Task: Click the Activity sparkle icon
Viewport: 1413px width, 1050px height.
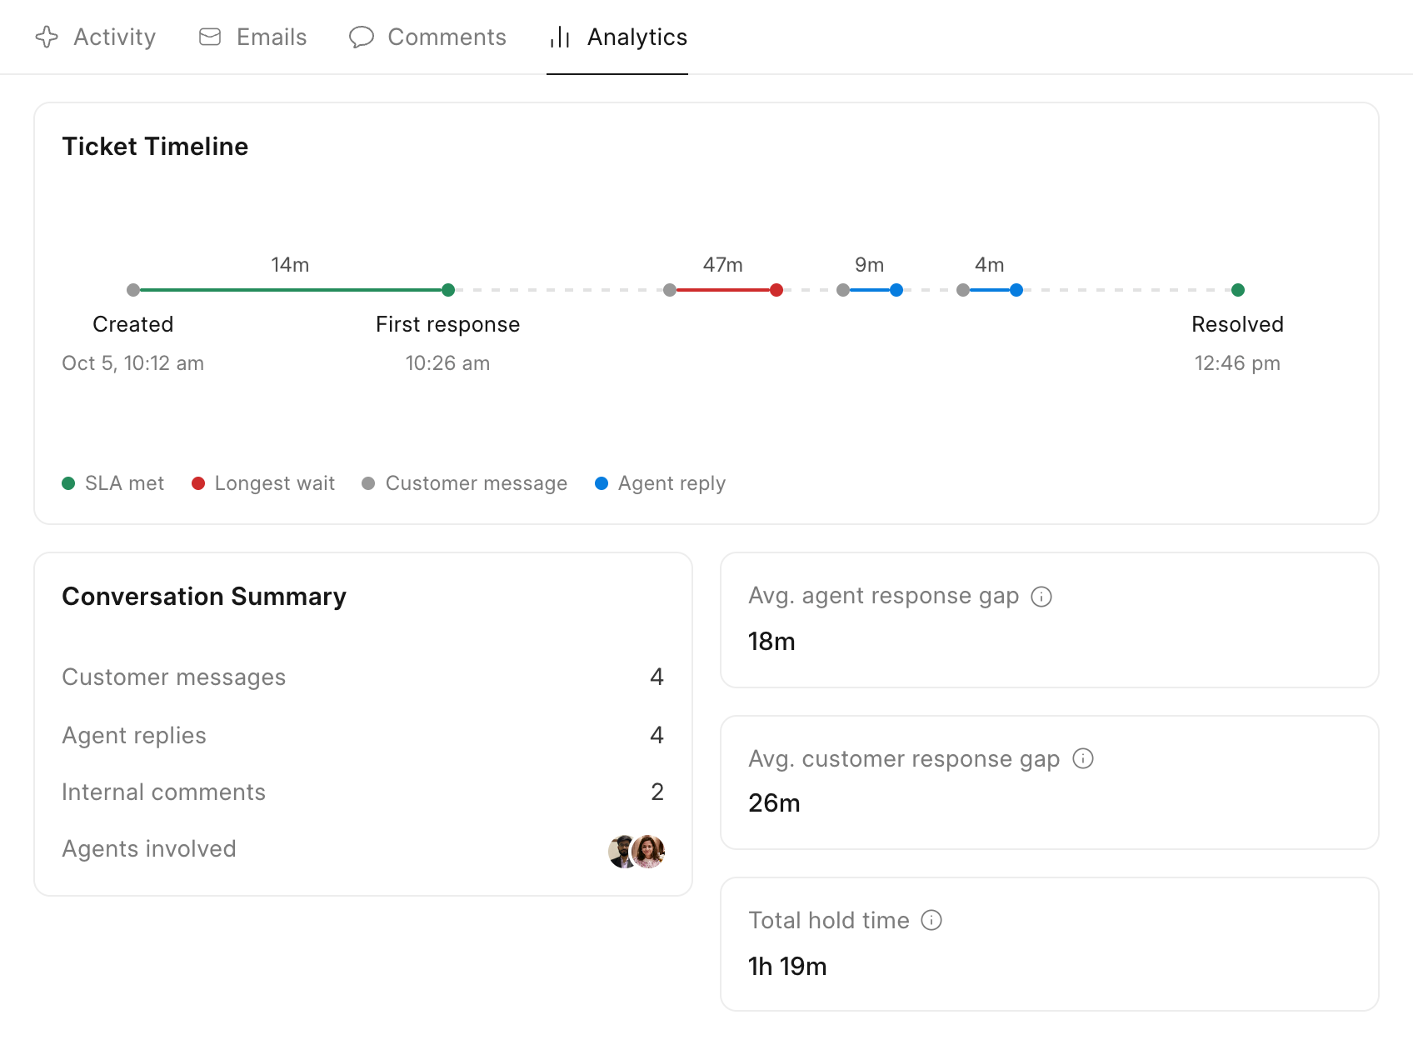Action: coord(47,37)
